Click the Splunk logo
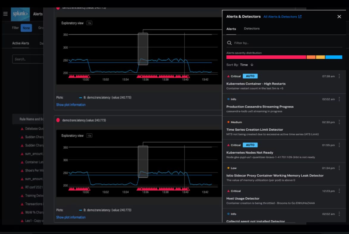The height and width of the screenshot is (234, 349). point(20,14)
